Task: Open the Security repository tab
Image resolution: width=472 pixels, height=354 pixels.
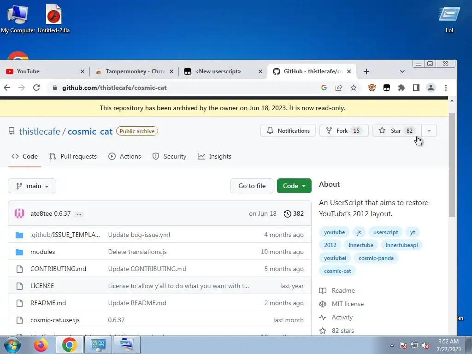Action: tap(169, 156)
